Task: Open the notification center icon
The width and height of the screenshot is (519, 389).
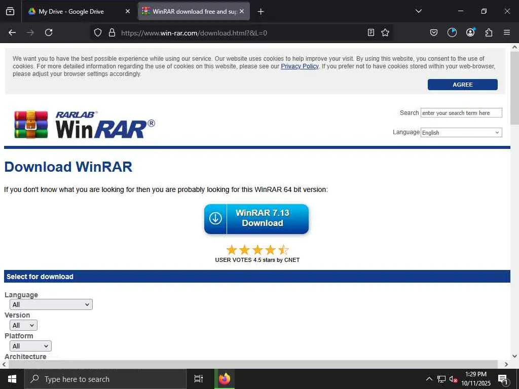Action: [503, 379]
